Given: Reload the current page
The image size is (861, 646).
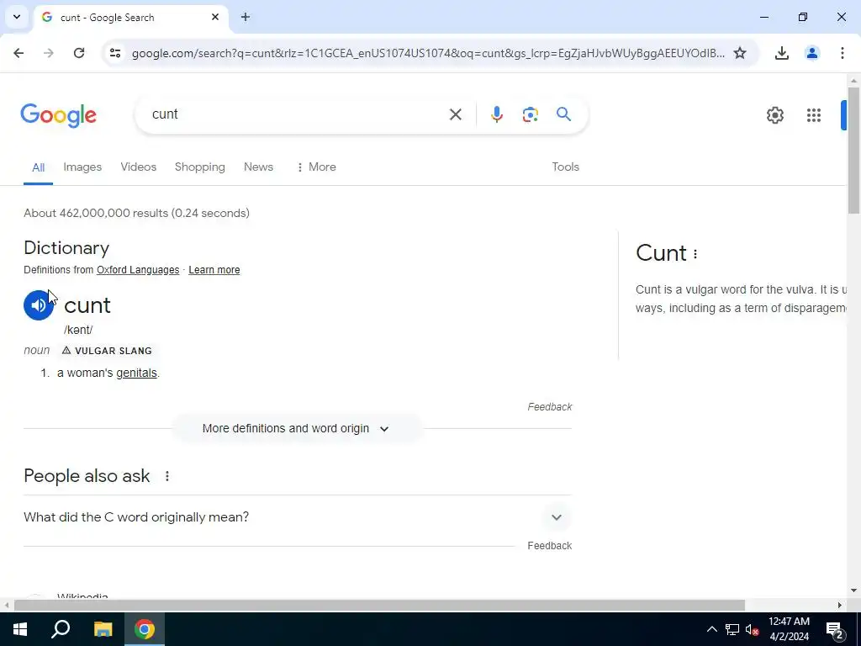Looking at the screenshot, I should coord(79,53).
